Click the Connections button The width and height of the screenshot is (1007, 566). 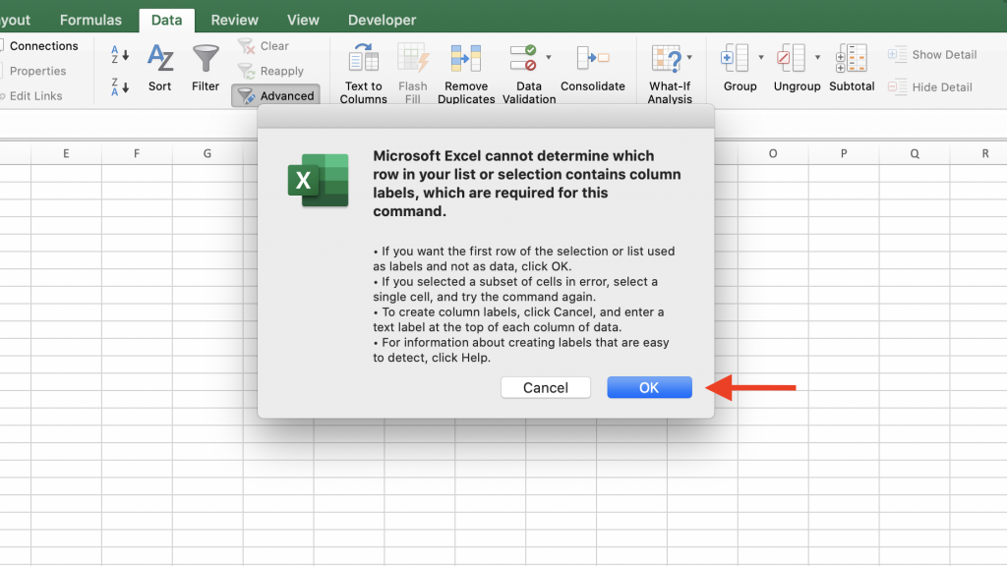(x=39, y=46)
